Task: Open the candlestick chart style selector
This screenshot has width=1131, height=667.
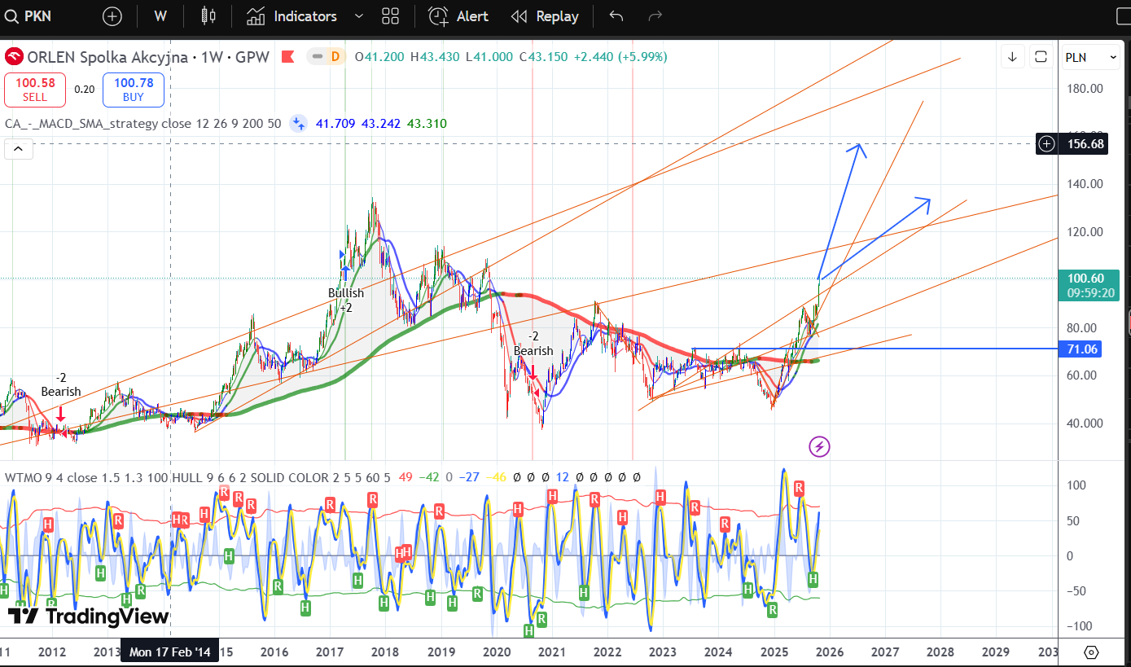Action: (x=208, y=16)
